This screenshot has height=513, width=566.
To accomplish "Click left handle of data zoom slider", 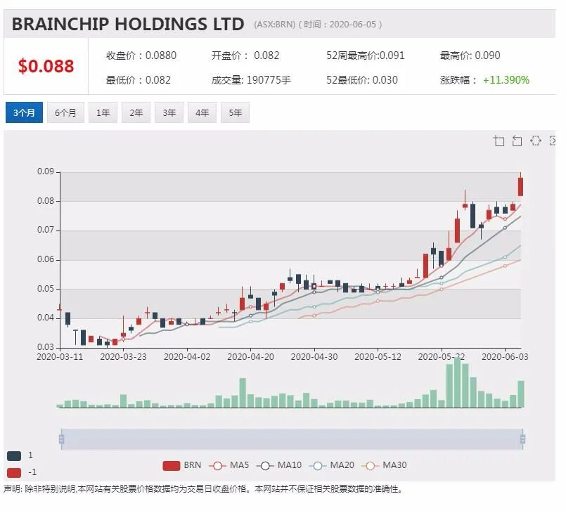I will (61, 439).
